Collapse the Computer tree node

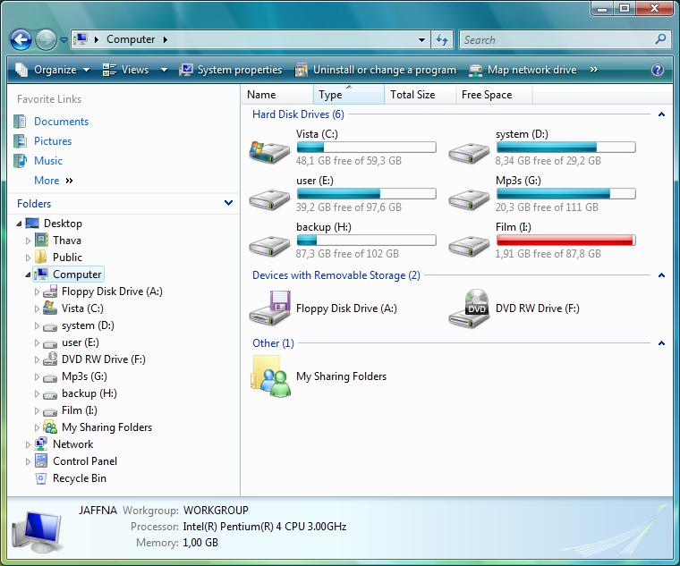click(x=29, y=275)
